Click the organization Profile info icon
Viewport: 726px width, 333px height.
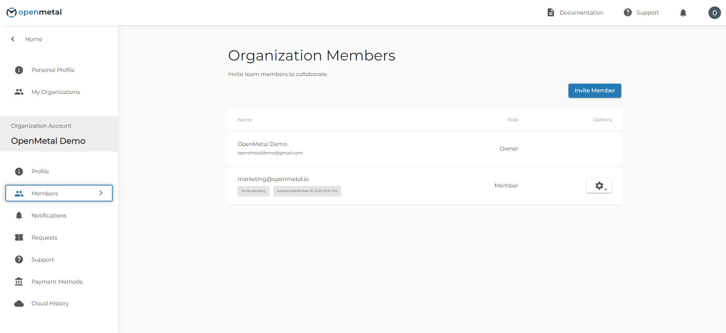pos(19,171)
